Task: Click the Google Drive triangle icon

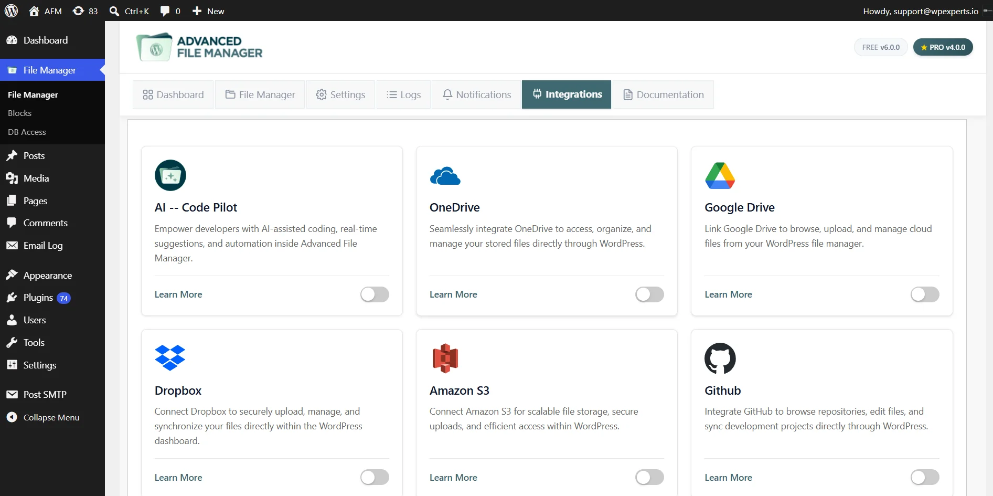Action: click(720, 175)
